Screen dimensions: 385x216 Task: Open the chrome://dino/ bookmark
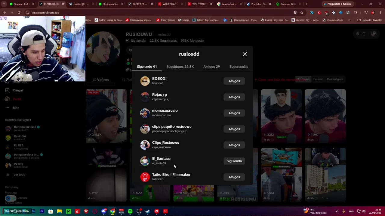click(x=332, y=20)
